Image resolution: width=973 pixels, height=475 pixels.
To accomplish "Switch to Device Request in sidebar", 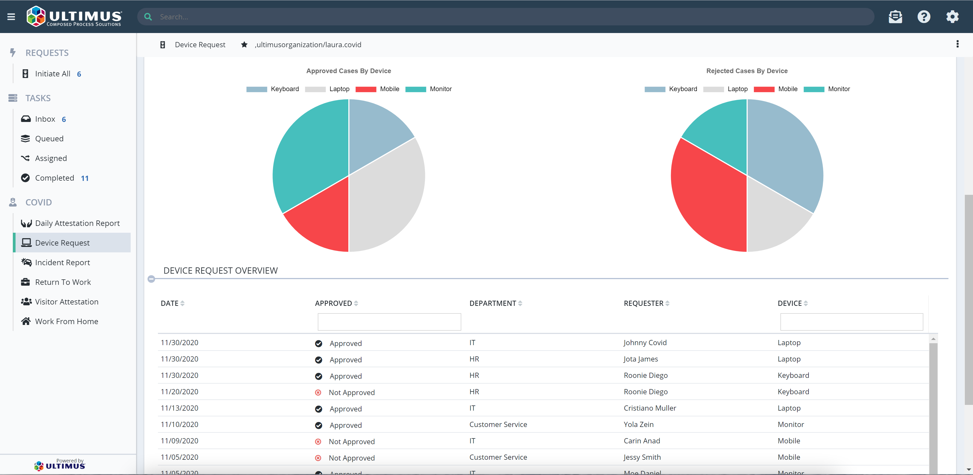I will [x=62, y=242].
